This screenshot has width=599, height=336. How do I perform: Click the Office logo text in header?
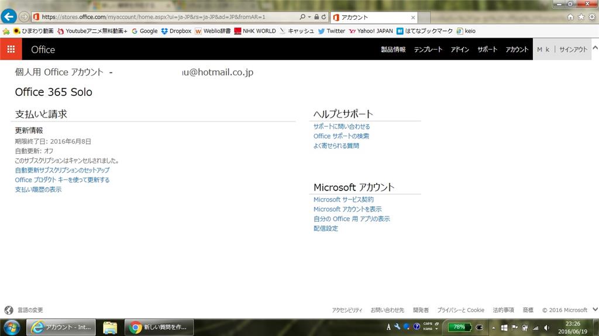tap(43, 50)
